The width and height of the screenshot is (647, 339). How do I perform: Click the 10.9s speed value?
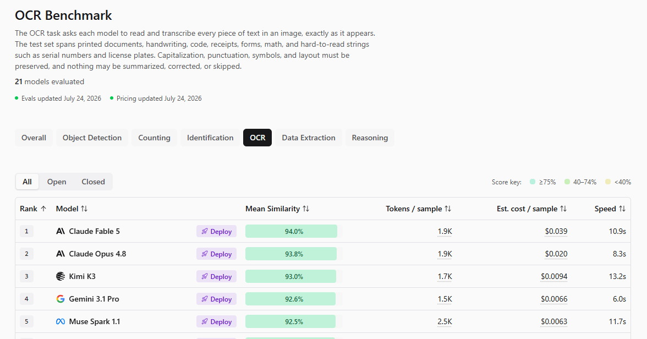617,231
